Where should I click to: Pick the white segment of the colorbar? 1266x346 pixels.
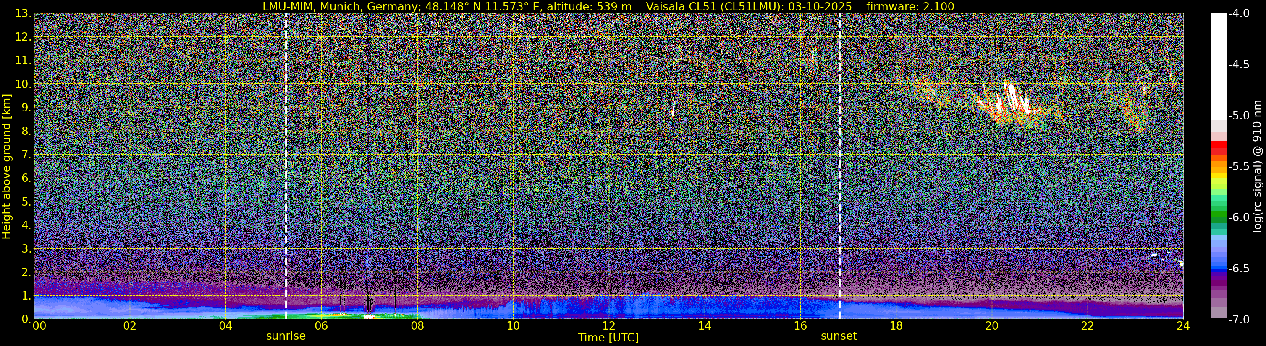(1218, 66)
